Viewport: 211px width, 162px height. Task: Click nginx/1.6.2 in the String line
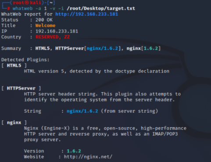pos(82,111)
